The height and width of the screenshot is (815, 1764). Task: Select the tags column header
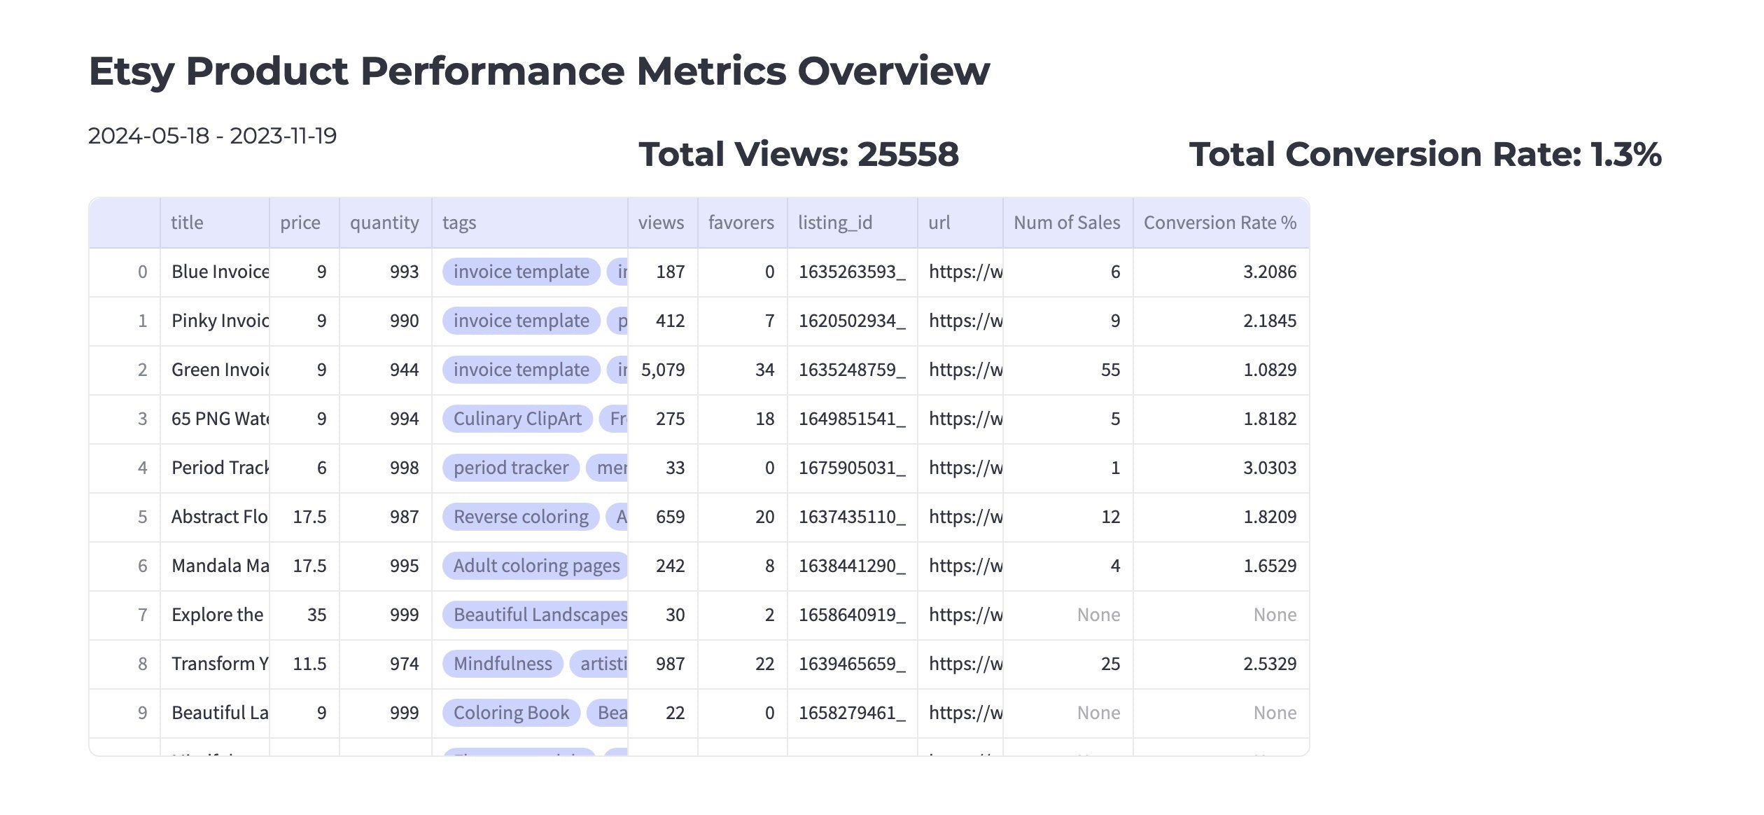(530, 223)
